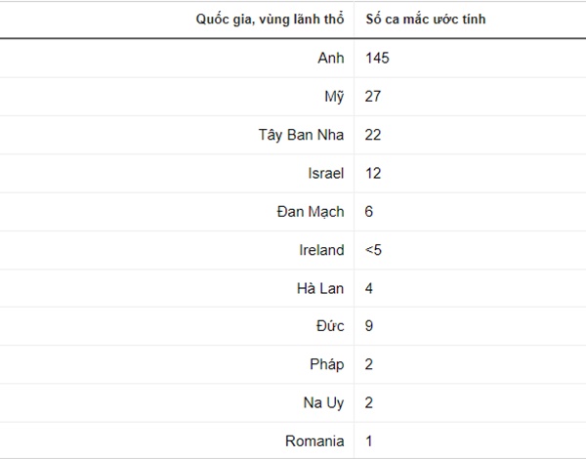This screenshot has width=586, height=459.
Task: Click the Hà Lan row label
Action: [318, 288]
